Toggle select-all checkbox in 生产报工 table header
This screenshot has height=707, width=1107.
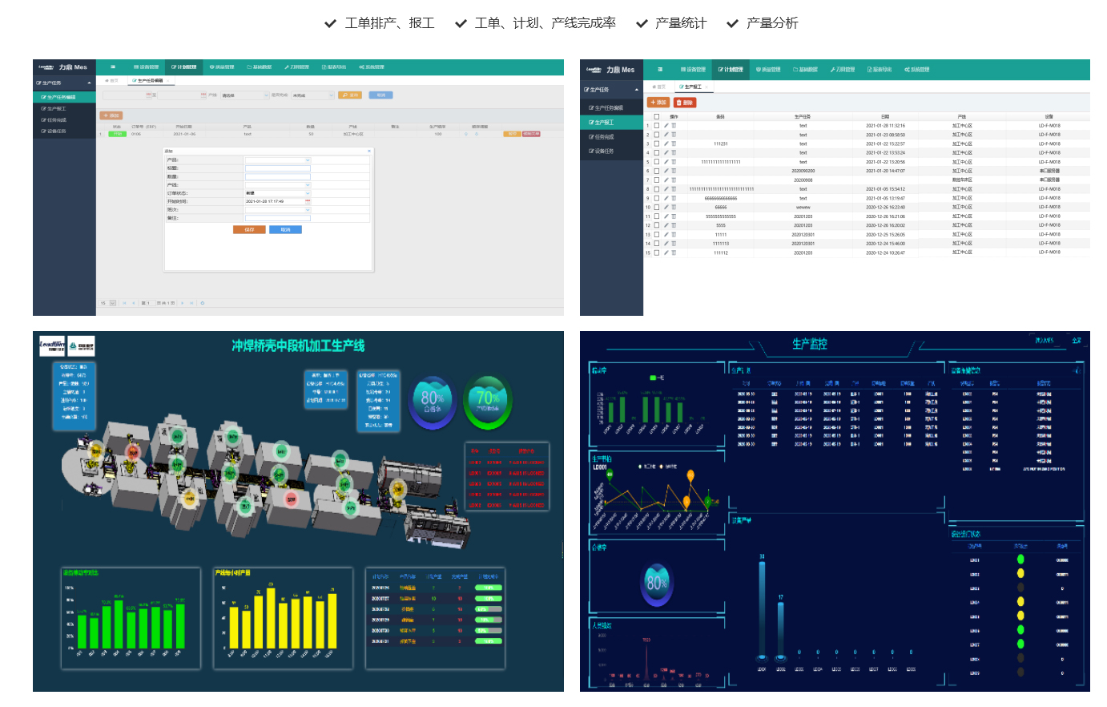[657, 116]
